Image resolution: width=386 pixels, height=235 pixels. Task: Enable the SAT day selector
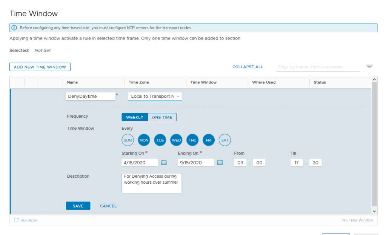[x=225, y=140]
